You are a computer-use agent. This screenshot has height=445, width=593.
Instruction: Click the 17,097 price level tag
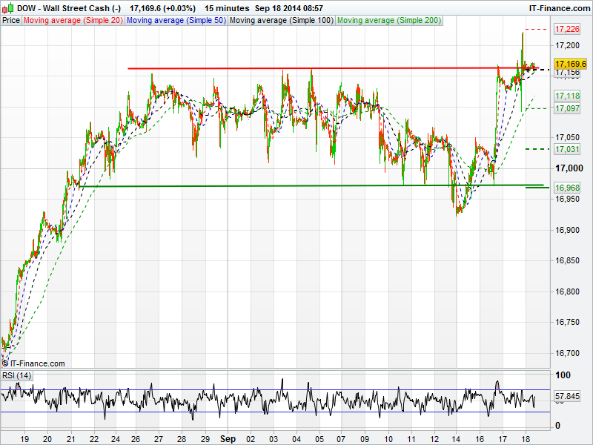(567, 108)
